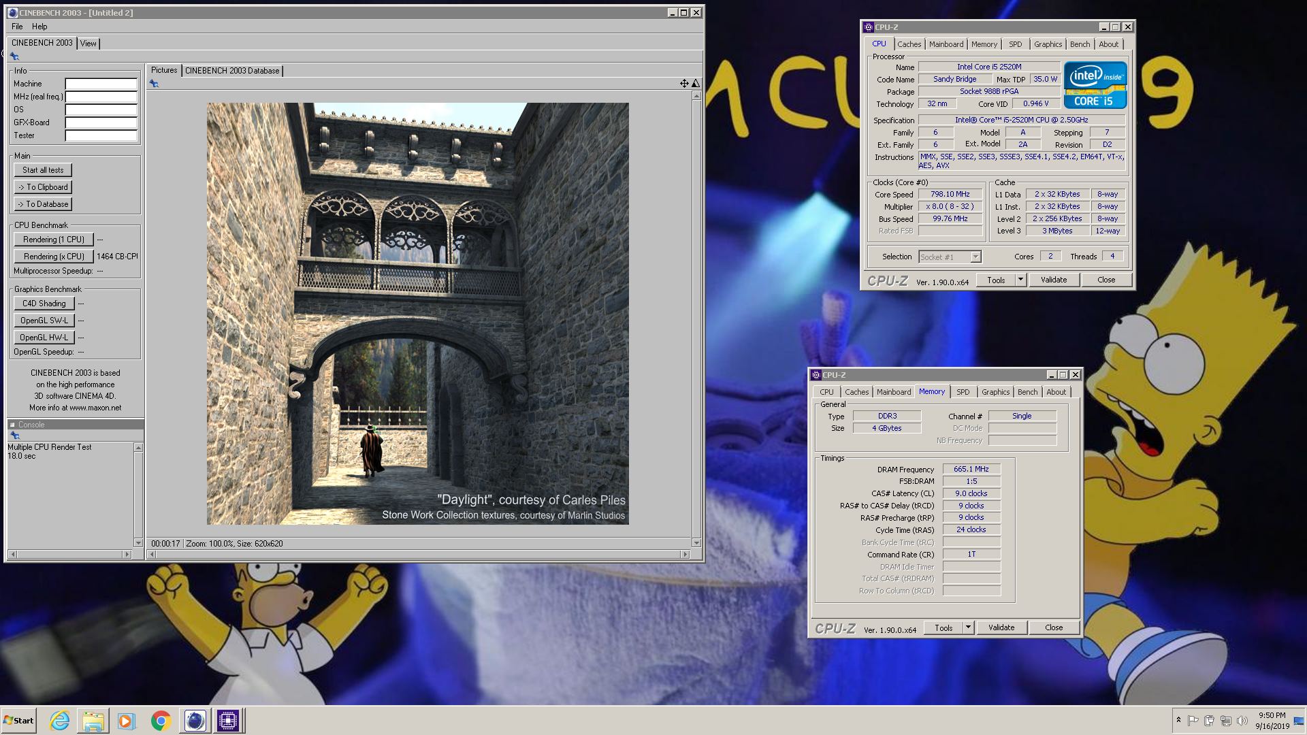Viewport: 1307px width, 735px height.
Task: Click the upper CPU-Z window title icon
Action: (x=869, y=27)
